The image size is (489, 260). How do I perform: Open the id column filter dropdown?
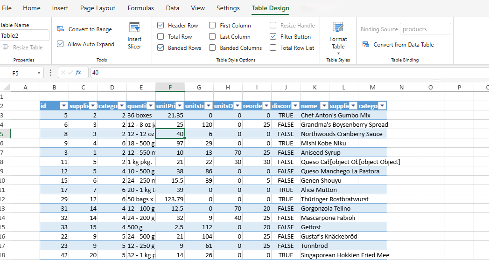coord(64,106)
